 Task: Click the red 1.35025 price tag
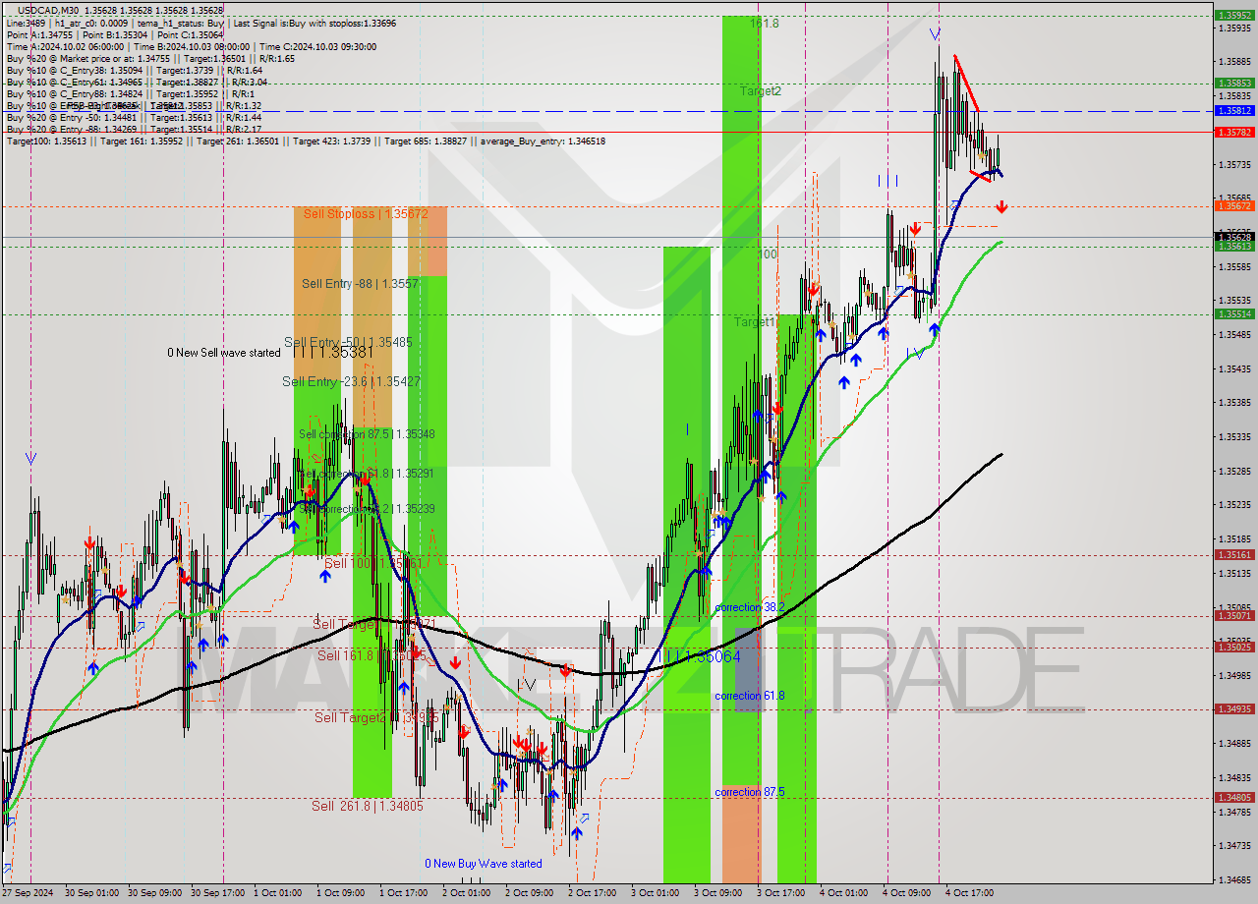(1233, 648)
